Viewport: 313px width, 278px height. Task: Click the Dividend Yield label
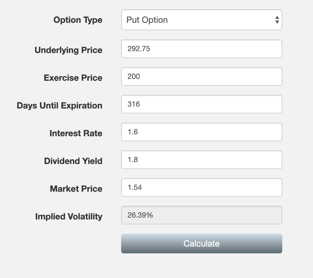[x=73, y=161]
